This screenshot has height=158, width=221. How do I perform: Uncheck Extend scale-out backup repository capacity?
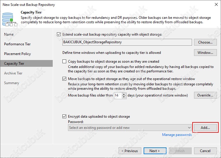[59, 34]
